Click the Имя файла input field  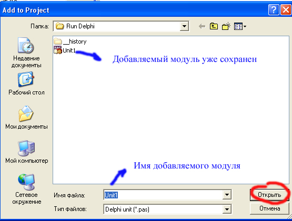coord(163,195)
